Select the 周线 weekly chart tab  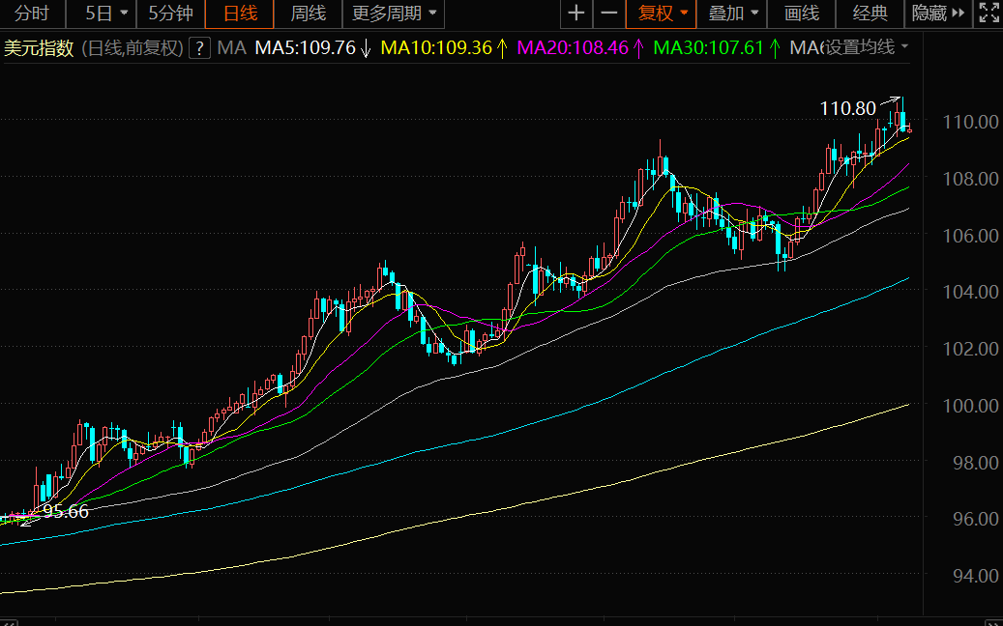click(x=309, y=14)
